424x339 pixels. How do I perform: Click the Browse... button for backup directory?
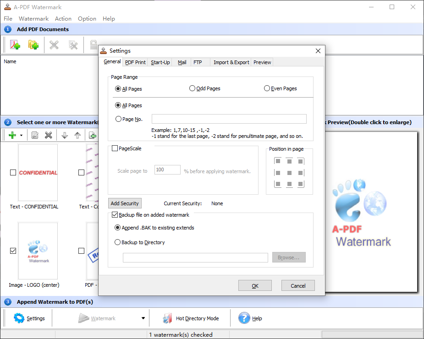coord(289,257)
